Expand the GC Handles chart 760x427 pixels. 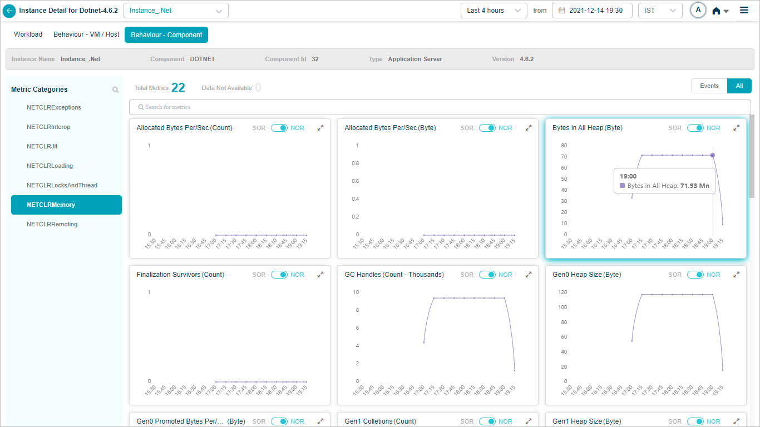coord(528,275)
